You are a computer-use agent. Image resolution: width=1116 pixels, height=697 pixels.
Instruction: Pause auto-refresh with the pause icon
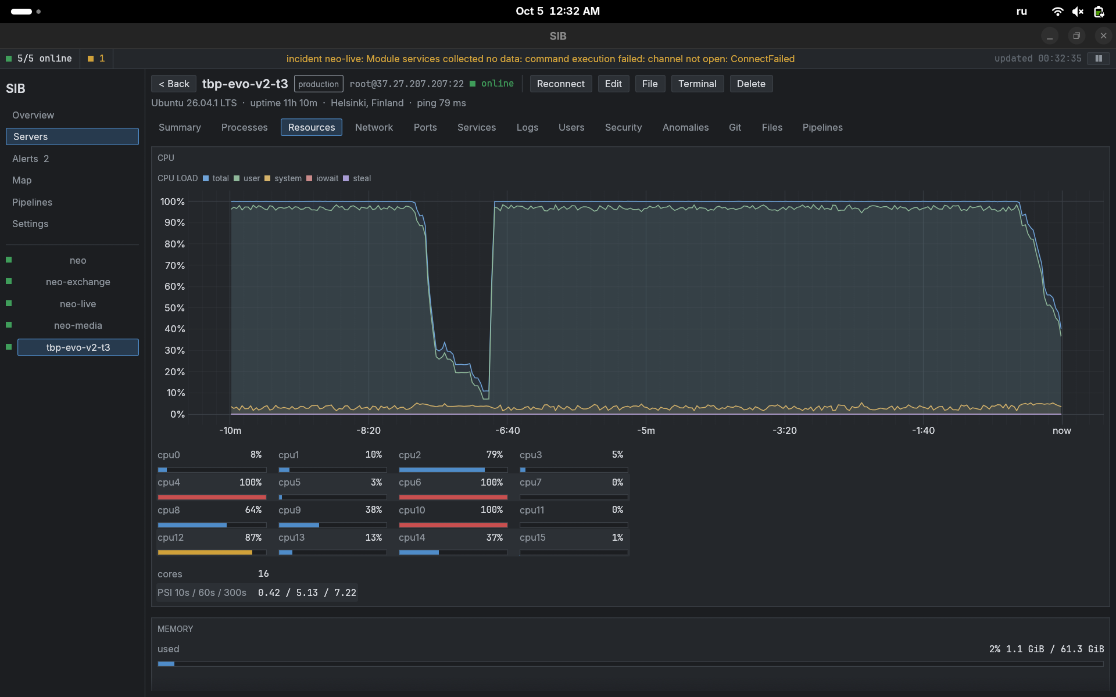pos(1099,59)
